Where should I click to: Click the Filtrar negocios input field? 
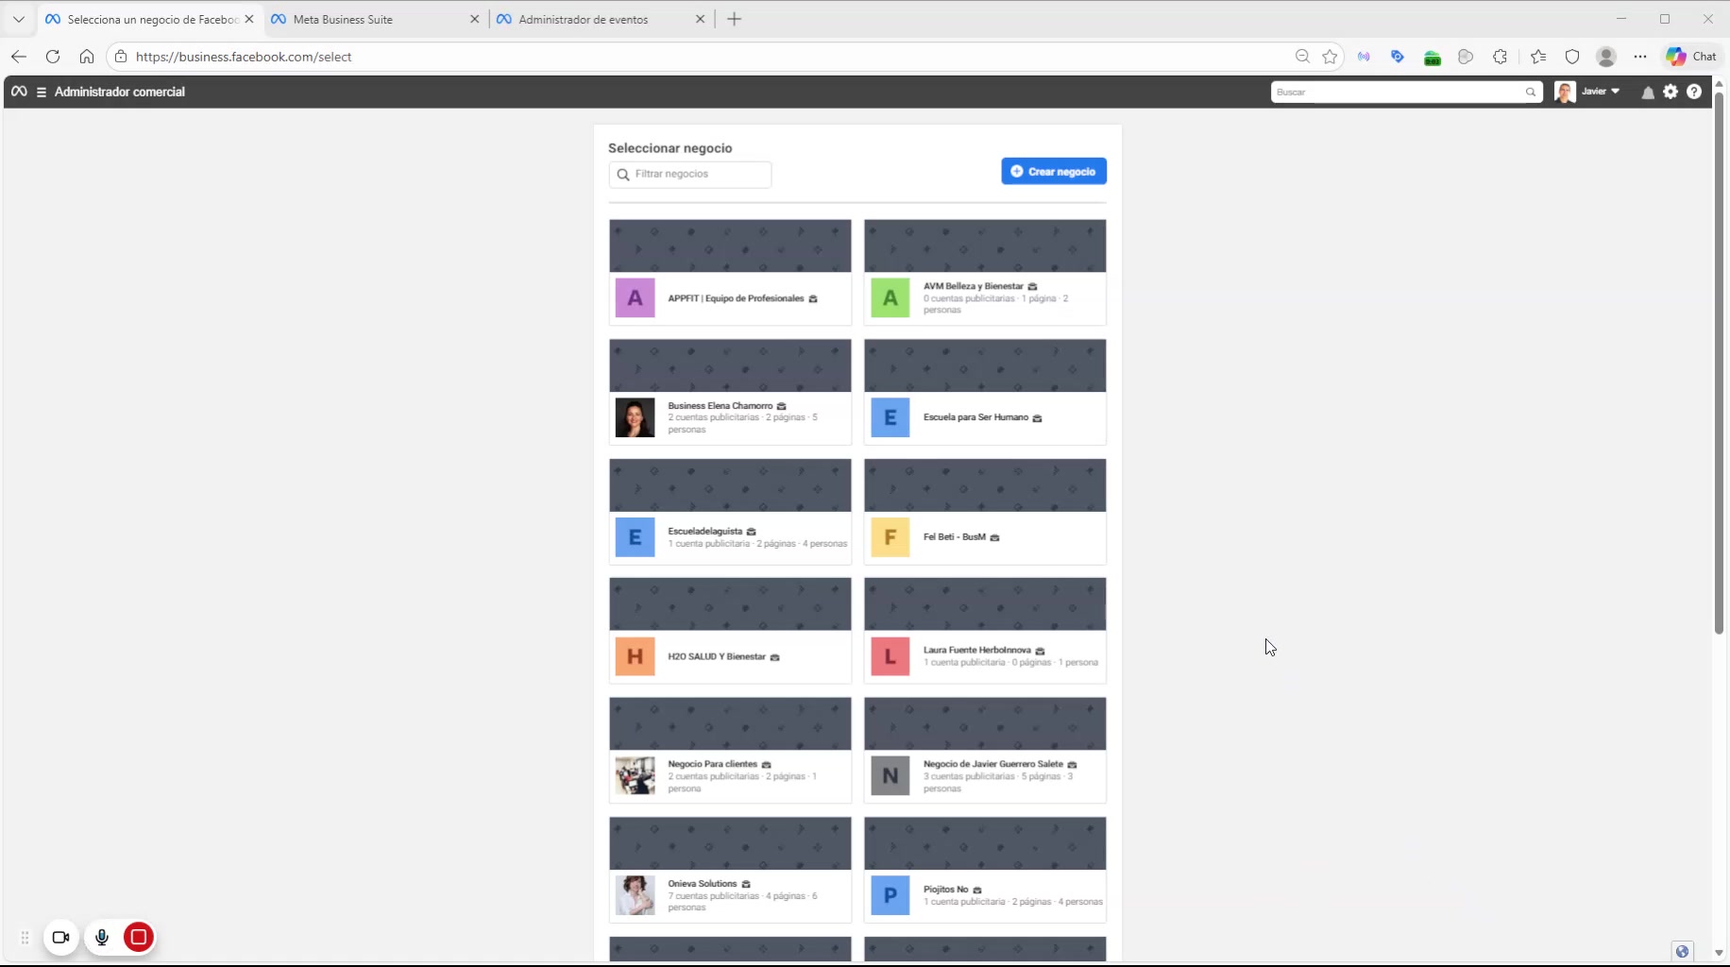pos(699,174)
